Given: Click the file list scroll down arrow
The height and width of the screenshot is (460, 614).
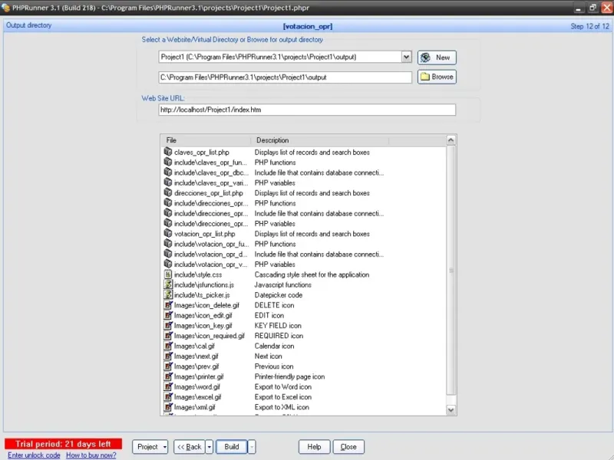Looking at the screenshot, I should click(451, 409).
